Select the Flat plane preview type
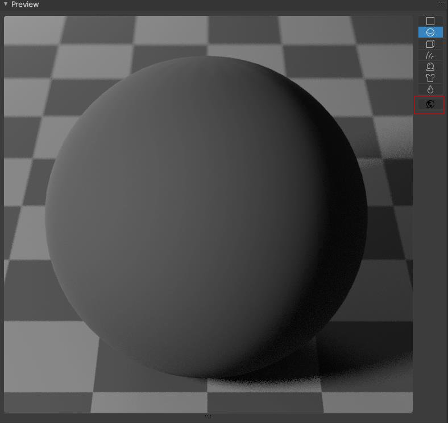The width and height of the screenshot is (448, 423). pyautogui.click(x=430, y=21)
